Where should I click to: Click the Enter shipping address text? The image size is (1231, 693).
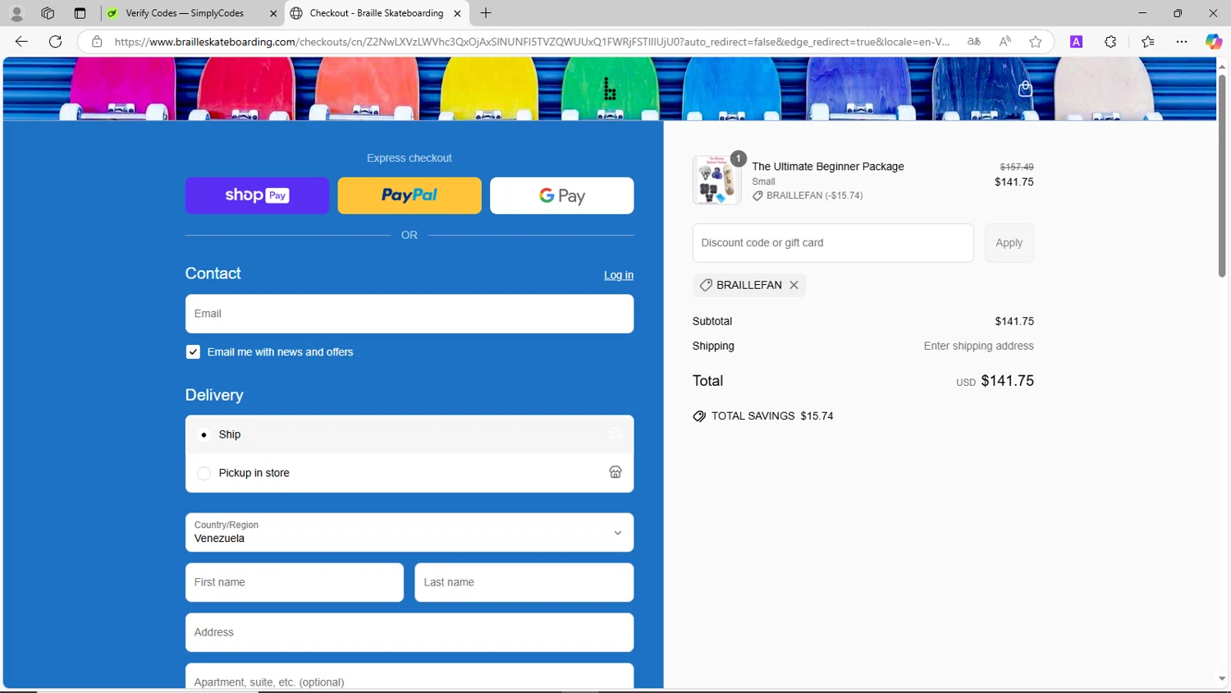(979, 346)
